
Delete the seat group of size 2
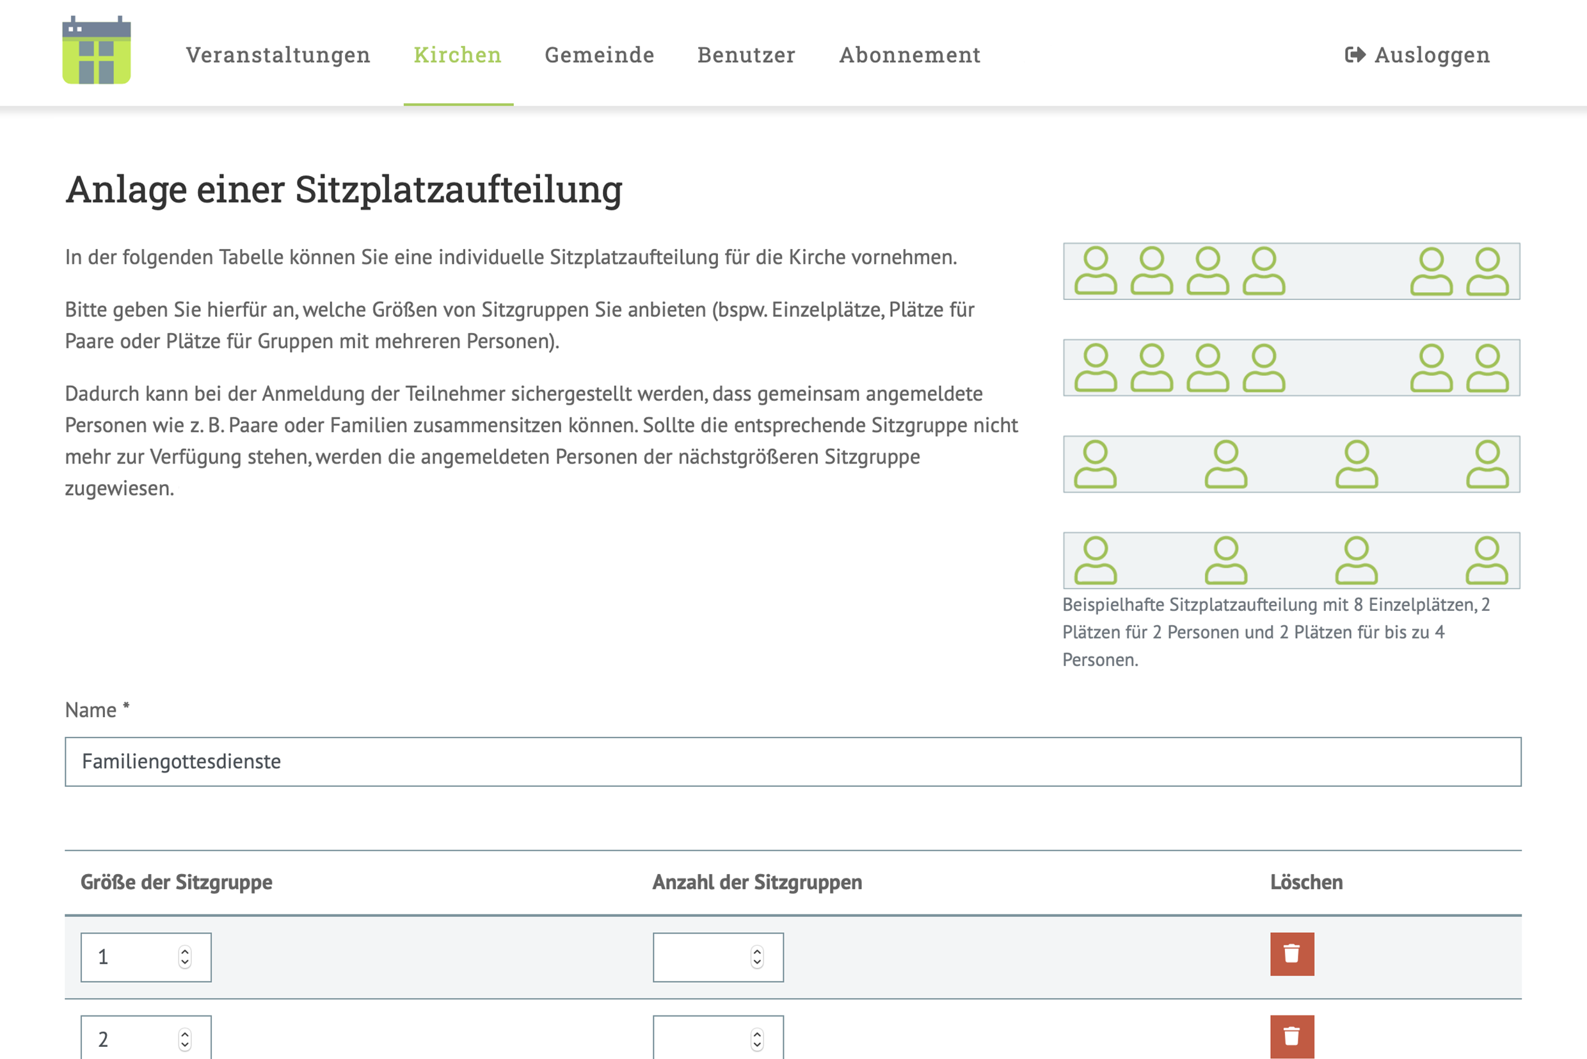[x=1291, y=1036]
